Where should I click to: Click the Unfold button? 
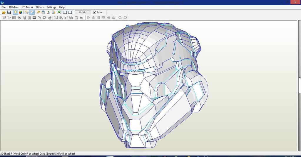pos(83,12)
